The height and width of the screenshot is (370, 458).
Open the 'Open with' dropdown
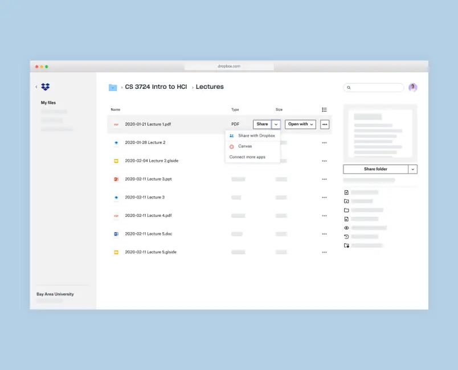click(300, 124)
